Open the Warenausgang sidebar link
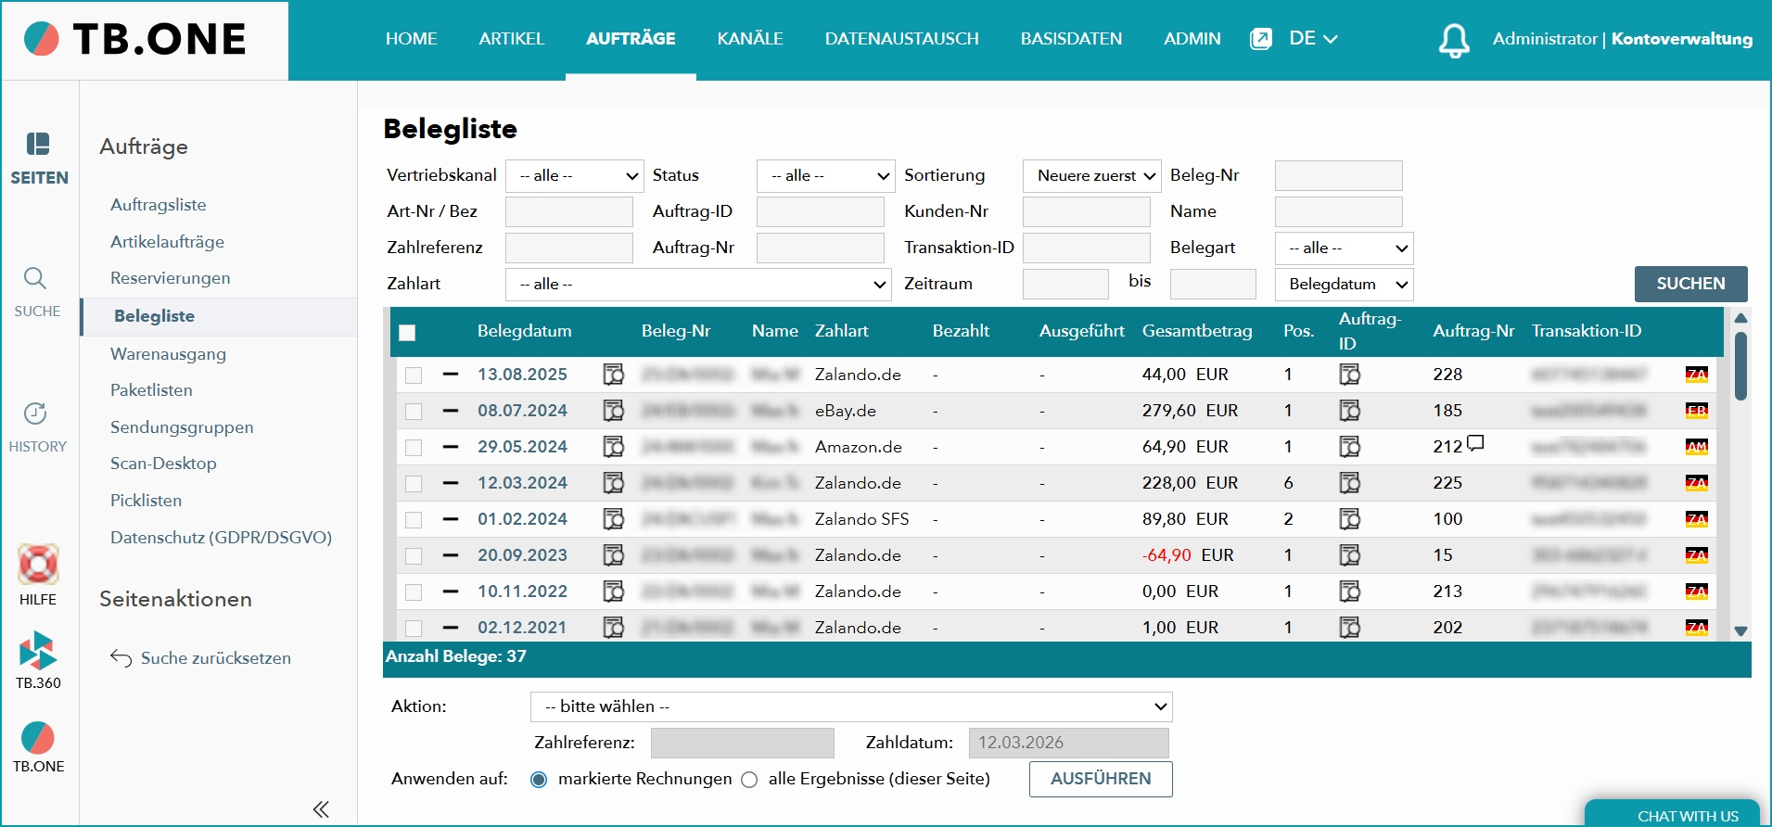The image size is (1772, 827). (x=168, y=354)
